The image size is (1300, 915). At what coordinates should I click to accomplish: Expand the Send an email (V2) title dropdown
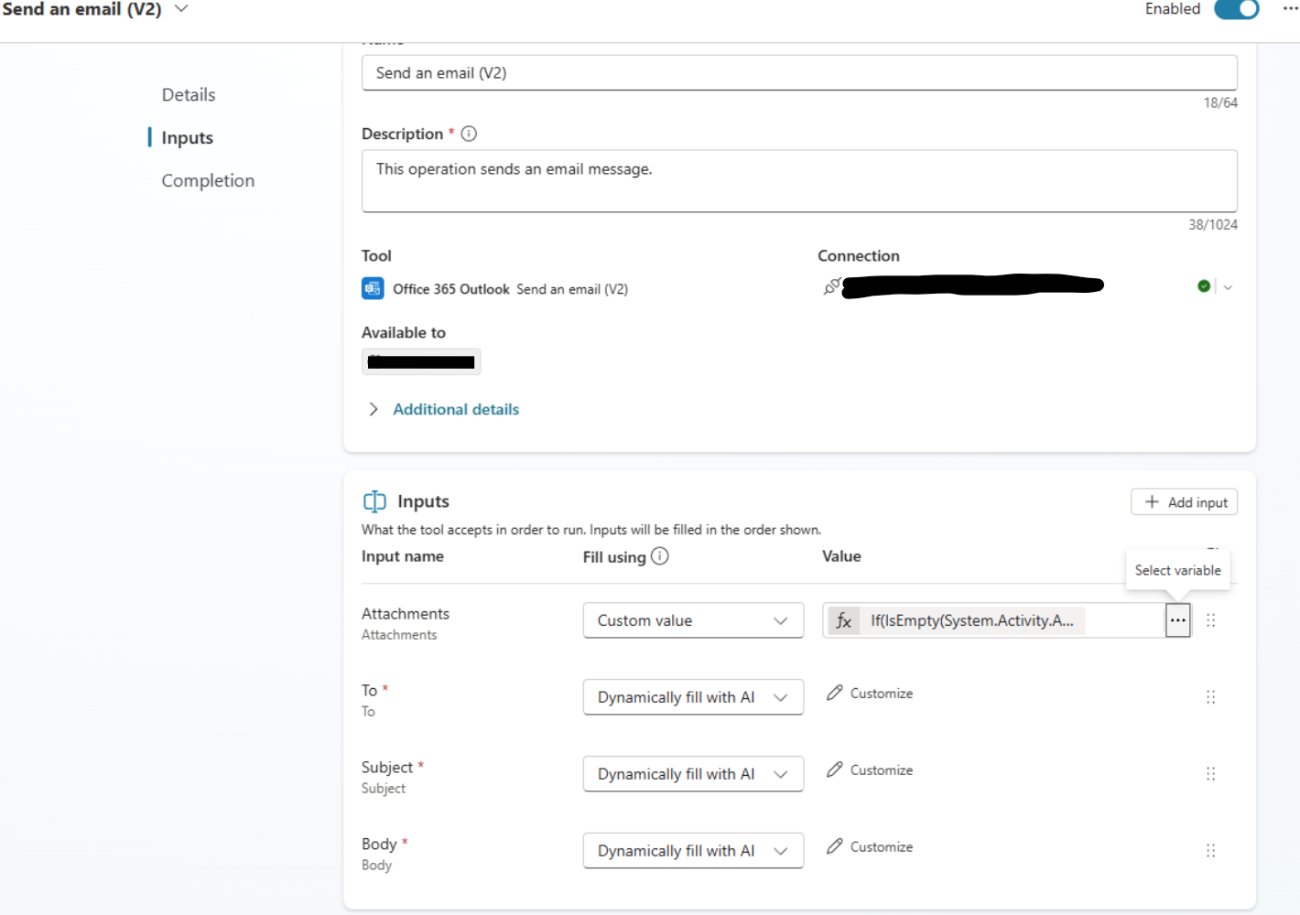coord(181,9)
